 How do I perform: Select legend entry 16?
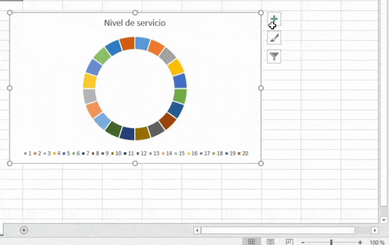pos(192,153)
